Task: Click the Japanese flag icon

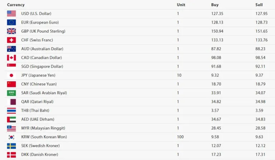Action: pyautogui.click(x=11, y=75)
